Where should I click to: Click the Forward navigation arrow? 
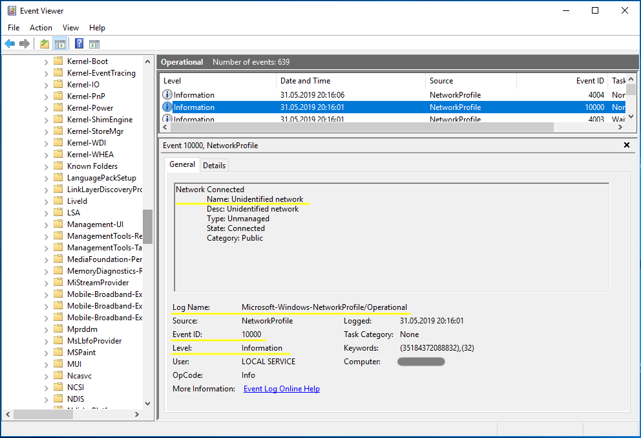[24, 43]
